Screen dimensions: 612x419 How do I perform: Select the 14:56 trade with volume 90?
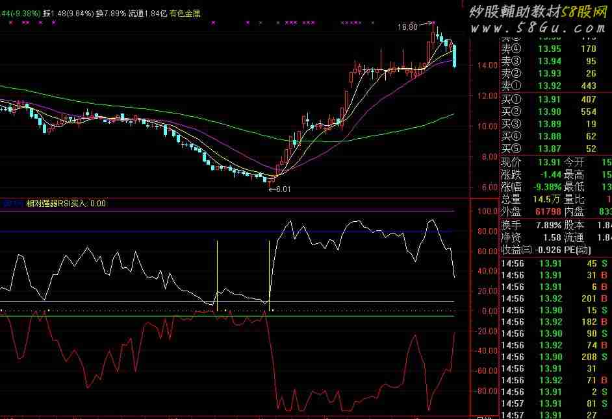(555, 334)
